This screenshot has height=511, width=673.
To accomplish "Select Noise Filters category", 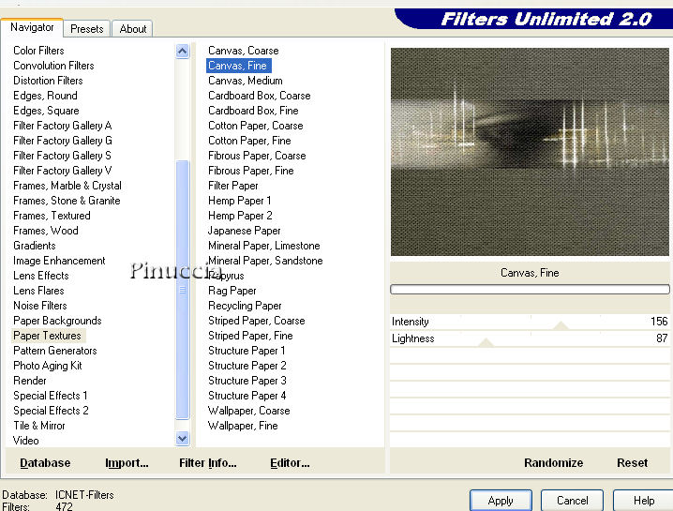I will click(x=40, y=306).
